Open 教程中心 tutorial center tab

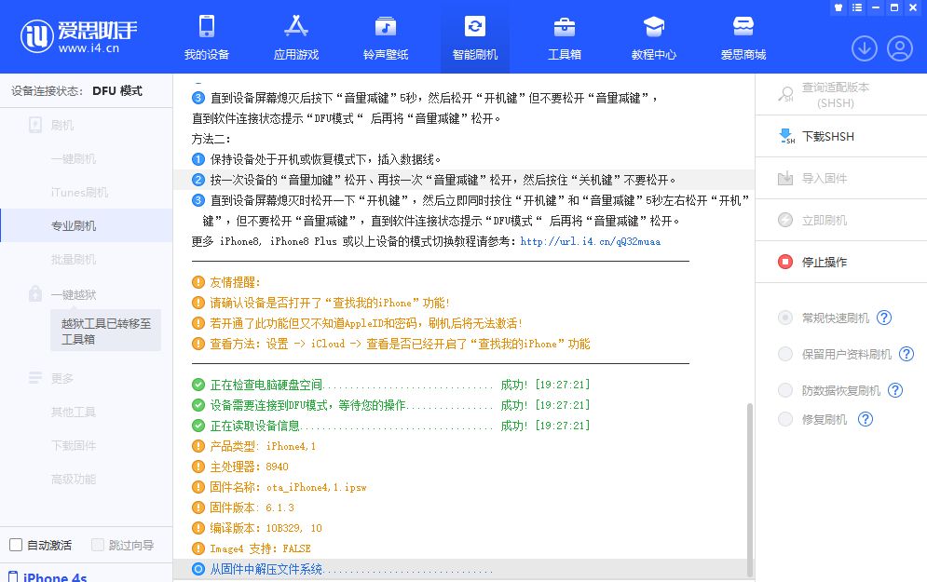tap(653, 37)
